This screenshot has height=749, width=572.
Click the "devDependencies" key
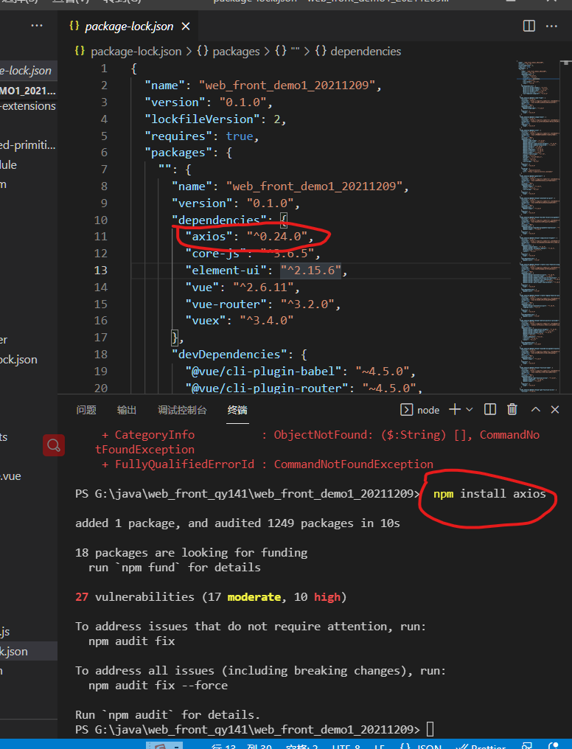pos(232,354)
